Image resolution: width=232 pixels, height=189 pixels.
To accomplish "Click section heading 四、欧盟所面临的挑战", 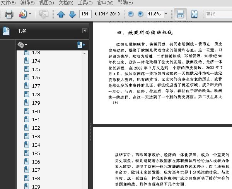I will click(145, 32).
